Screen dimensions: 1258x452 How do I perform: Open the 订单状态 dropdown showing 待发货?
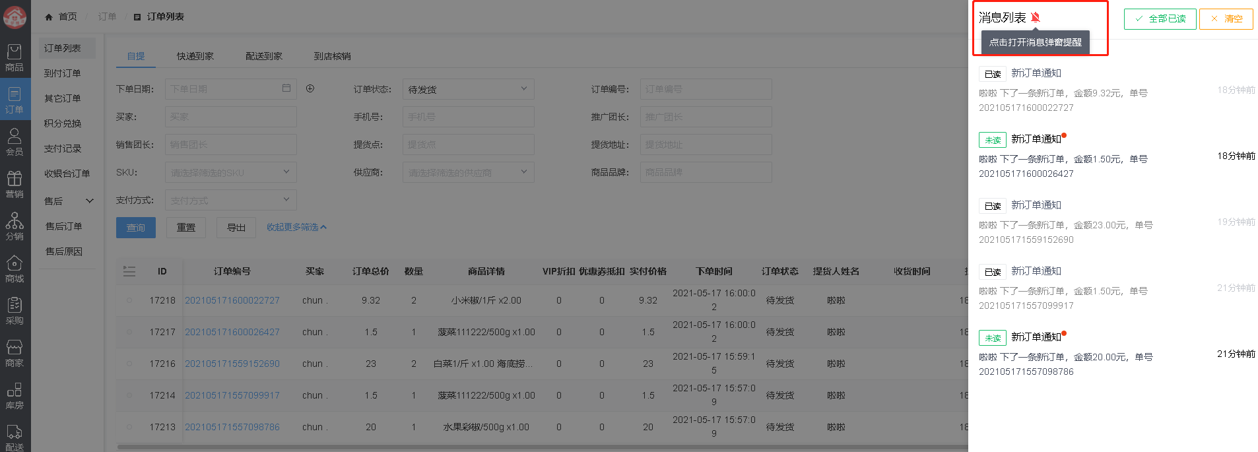[x=468, y=89]
